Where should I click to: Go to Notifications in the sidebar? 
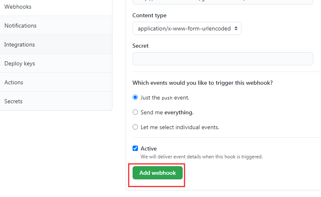point(21,25)
